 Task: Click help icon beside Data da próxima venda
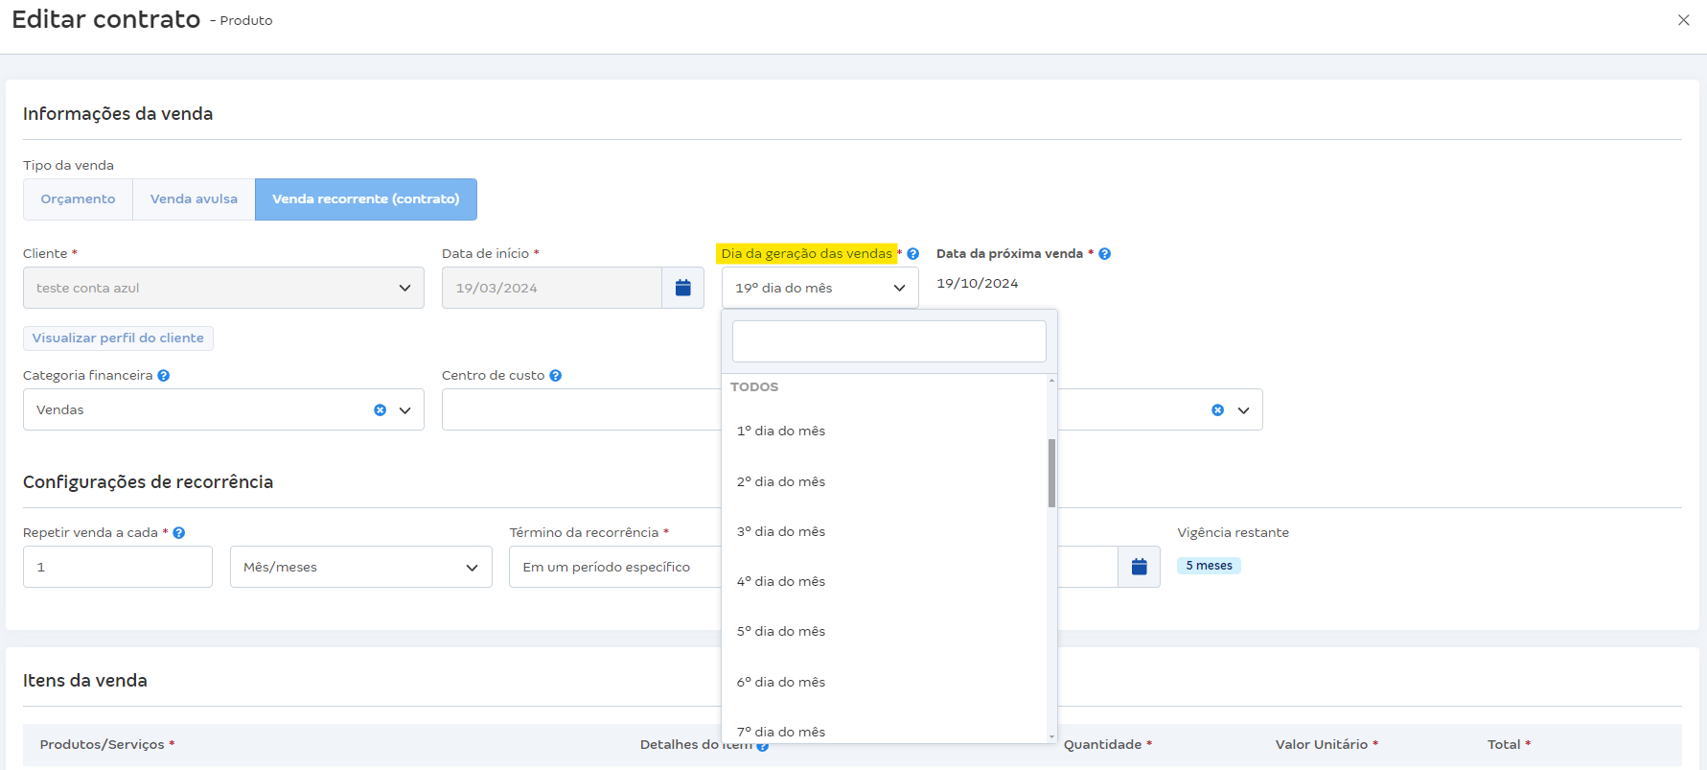[1105, 254]
